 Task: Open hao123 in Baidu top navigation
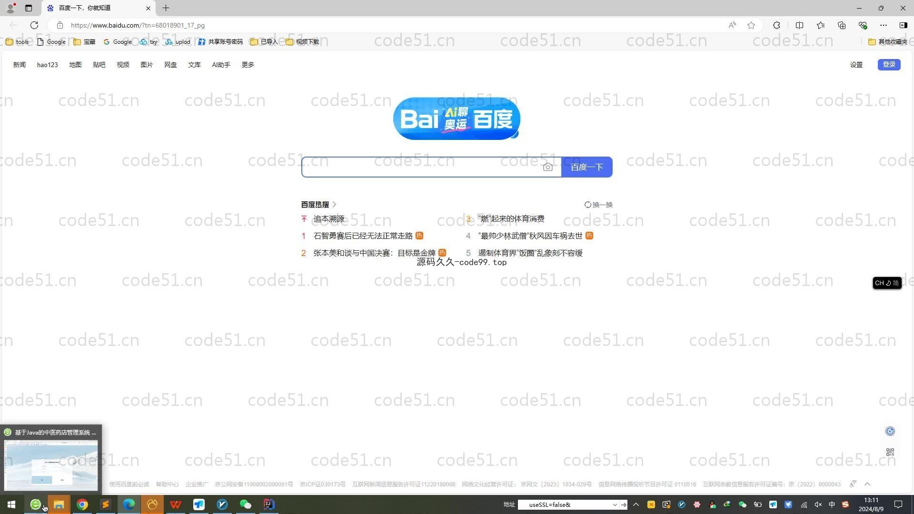[x=47, y=65]
